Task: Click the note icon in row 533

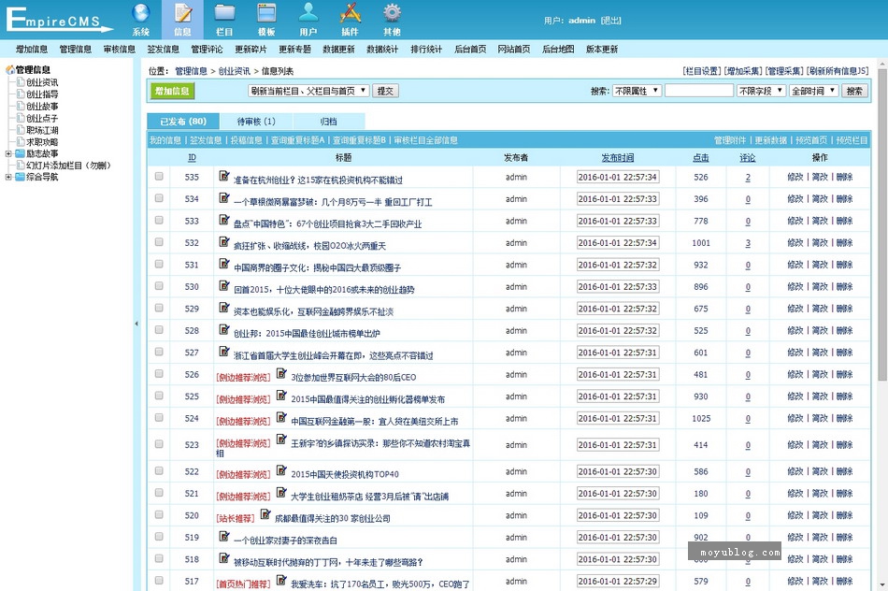Action: click(224, 220)
